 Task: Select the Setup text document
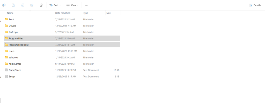(x=12, y=76)
